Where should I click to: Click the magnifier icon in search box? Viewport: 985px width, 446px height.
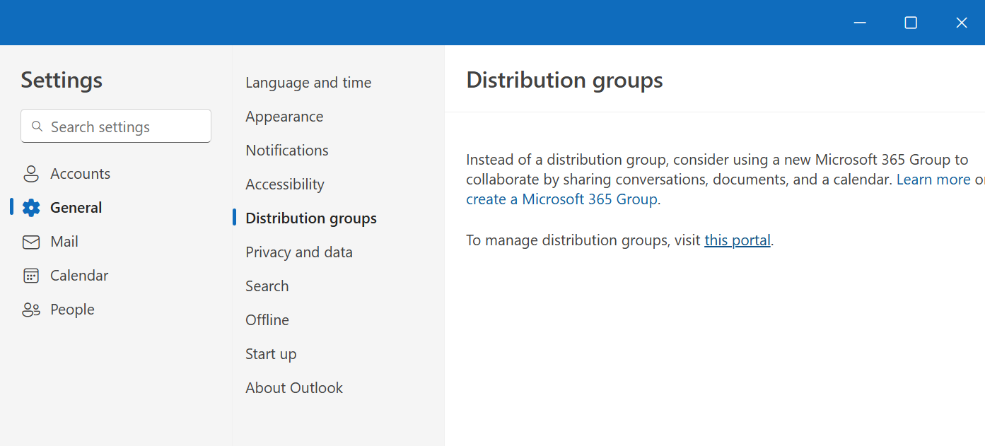(37, 127)
